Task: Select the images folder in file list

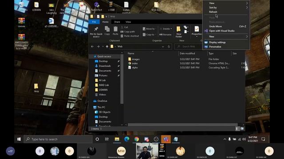Action: tap(134, 59)
